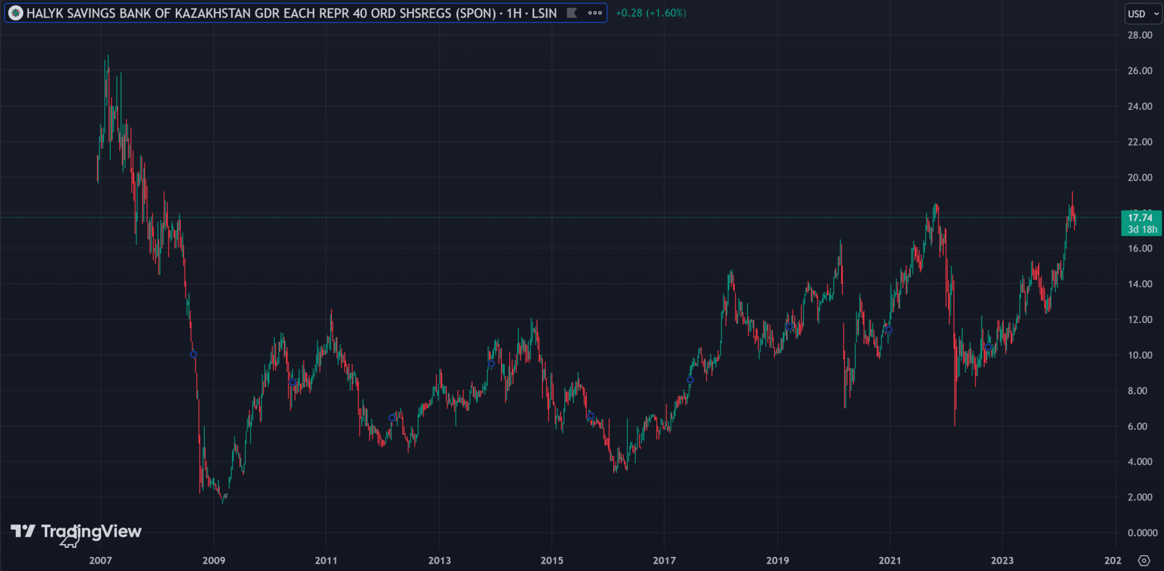Open chart settings via the hexagon gear icon
The width and height of the screenshot is (1164, 571).
tap(1144, 560)
